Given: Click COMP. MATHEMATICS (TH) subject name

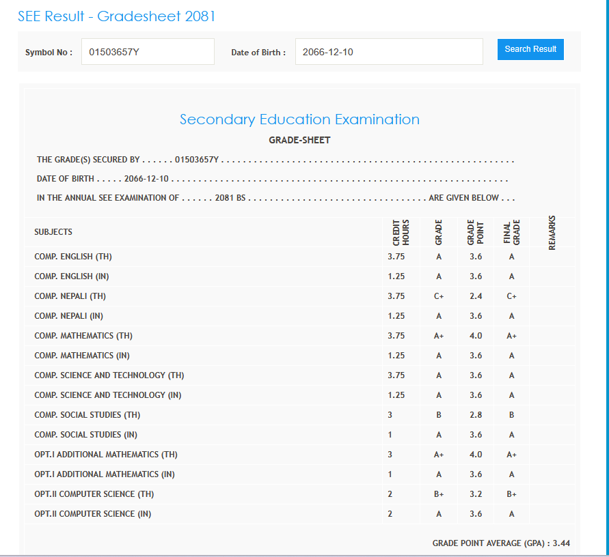Looking at the screenshot, I should tap(83, 336).
